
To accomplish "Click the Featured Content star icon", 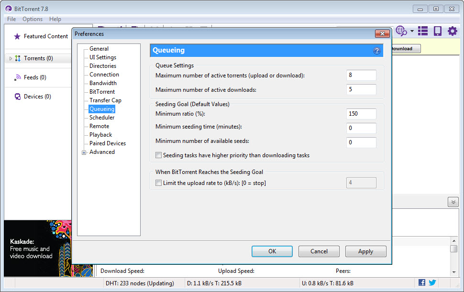I will pyautogui.click(x=17, y=36).
